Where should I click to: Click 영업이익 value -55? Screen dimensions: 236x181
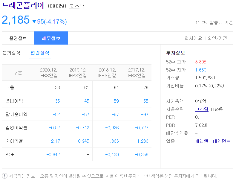tap(145, 101)
